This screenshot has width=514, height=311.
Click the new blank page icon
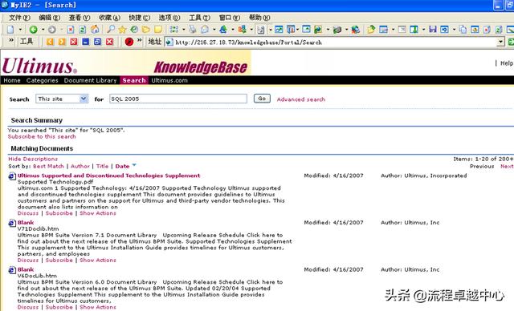tap(10, 30)
